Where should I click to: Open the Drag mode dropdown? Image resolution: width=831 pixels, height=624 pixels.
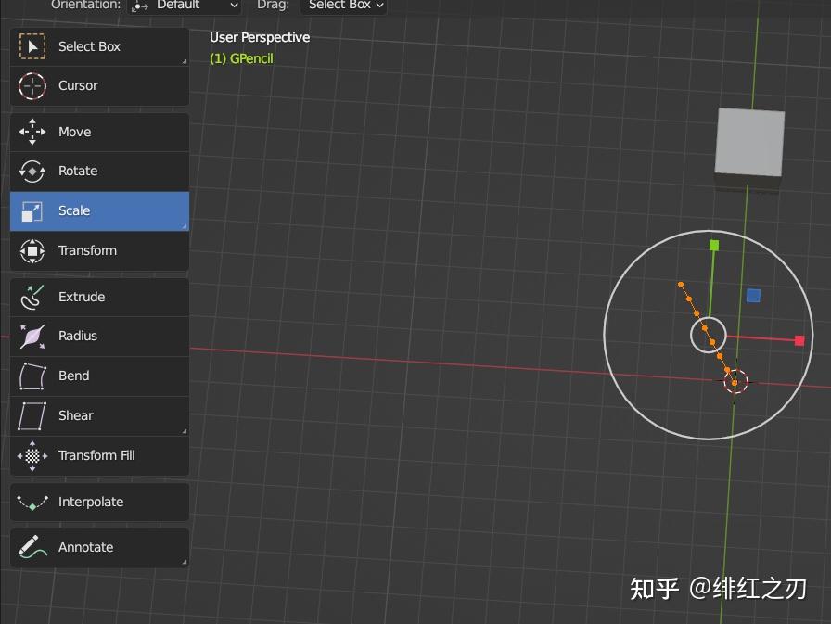(x=344, y=6)
